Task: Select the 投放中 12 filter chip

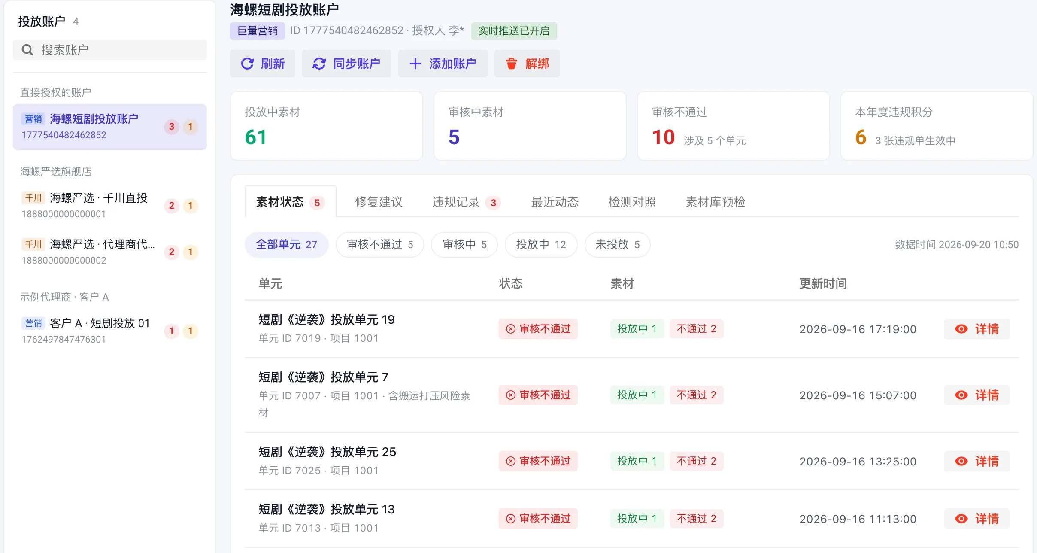Action: coord(541,245)
